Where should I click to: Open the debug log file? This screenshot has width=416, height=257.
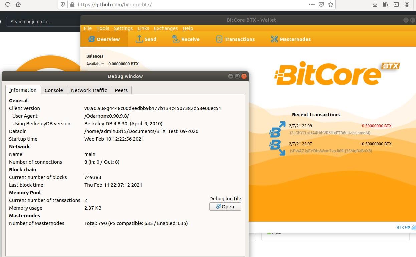tap(225, 207)
